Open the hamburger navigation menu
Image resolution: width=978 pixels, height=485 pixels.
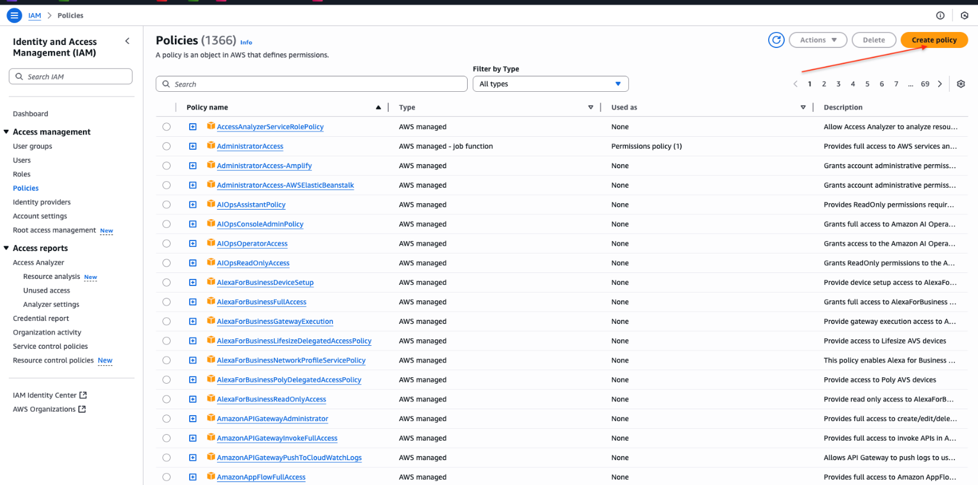point(14,15)
